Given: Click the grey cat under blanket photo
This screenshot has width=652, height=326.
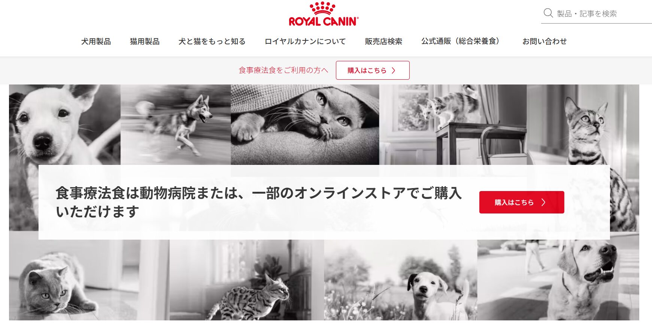Looking at the screenshot, I should 305,124.
